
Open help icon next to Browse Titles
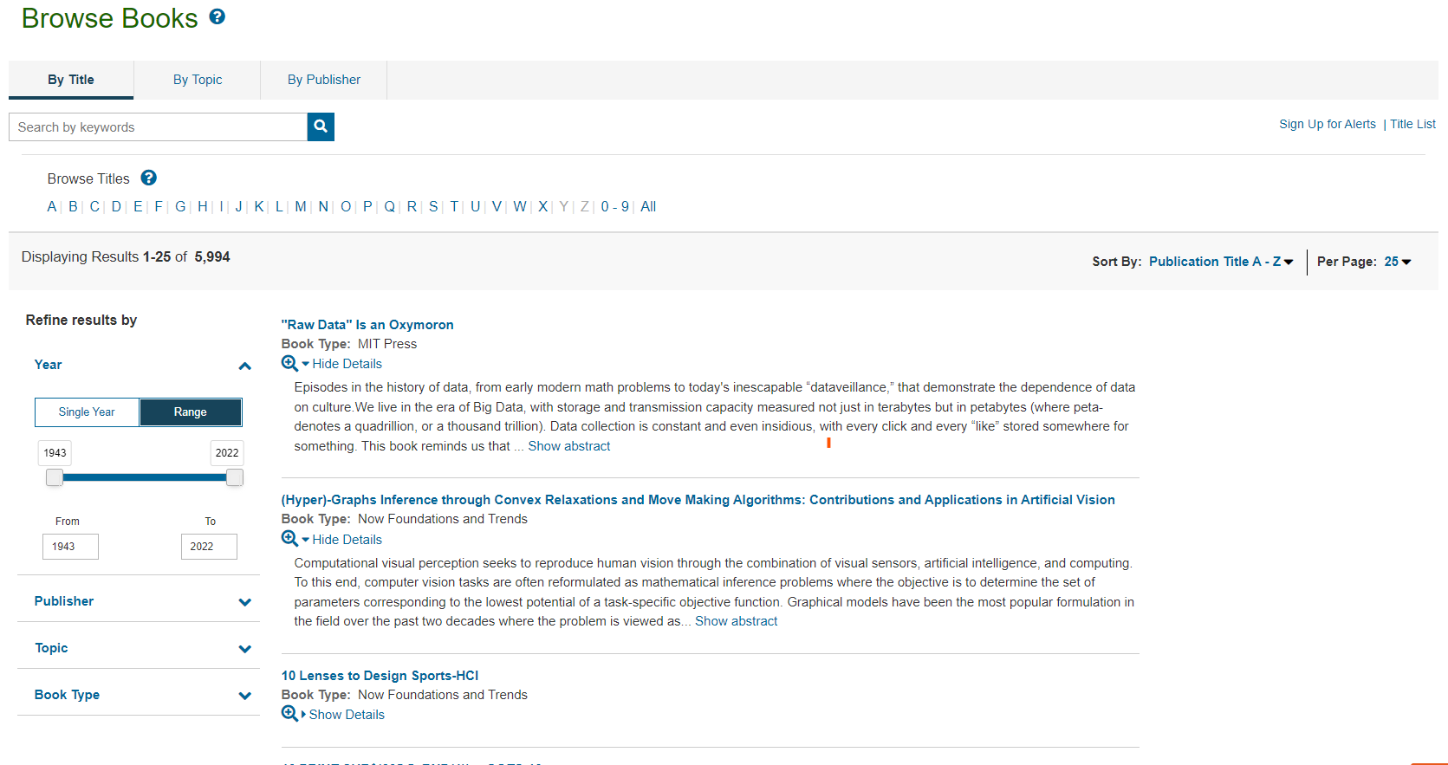coord(149,178)
